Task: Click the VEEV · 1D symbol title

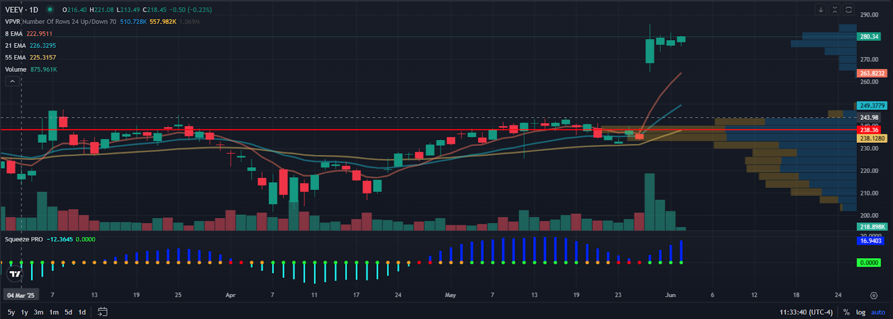Action: point(22,9)
